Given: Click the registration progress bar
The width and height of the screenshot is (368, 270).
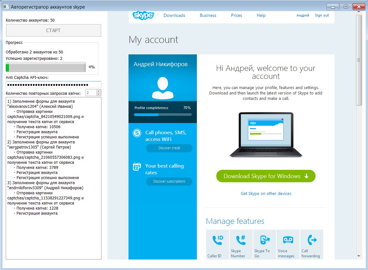Looking at the screenshot, I should 46,67.
